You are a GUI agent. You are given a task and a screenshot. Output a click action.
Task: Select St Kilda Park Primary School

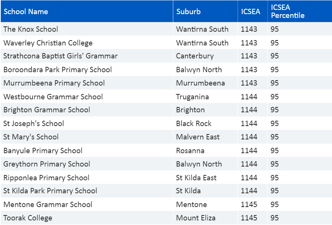coord(50,191)
